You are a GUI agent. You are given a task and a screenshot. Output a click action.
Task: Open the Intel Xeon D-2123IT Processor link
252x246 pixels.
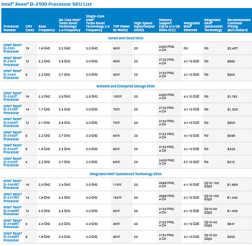coord(13,162)
